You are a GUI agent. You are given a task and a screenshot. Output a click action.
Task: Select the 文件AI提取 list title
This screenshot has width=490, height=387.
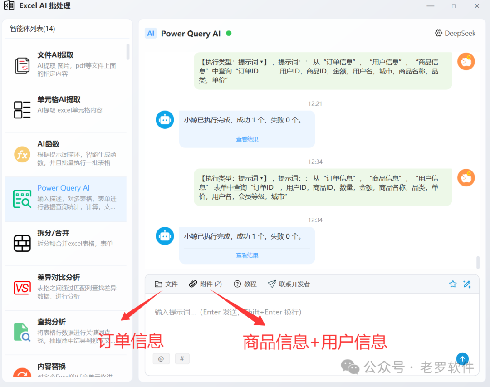click(x=55, y=55)
